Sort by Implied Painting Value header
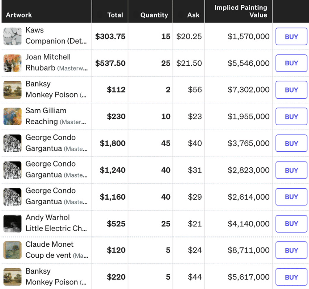This screenshot has height=289, width=309. point(241,11)
